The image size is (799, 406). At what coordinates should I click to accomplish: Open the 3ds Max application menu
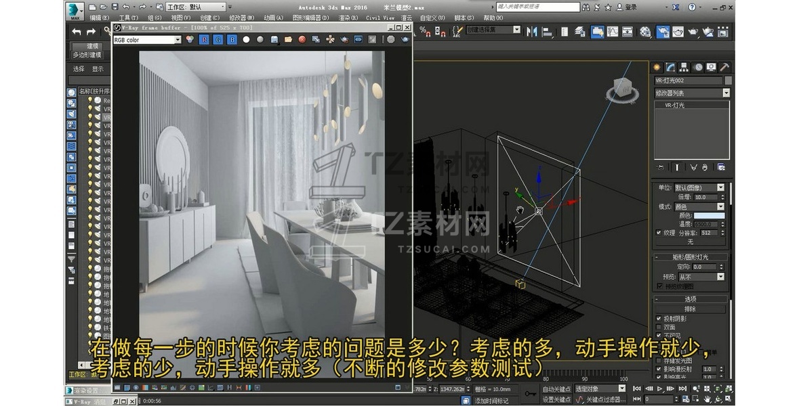point(75,12)
